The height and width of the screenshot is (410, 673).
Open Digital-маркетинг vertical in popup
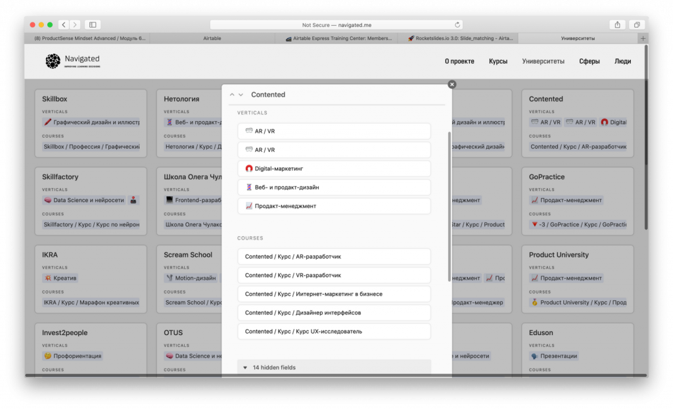tap(334, 168)
